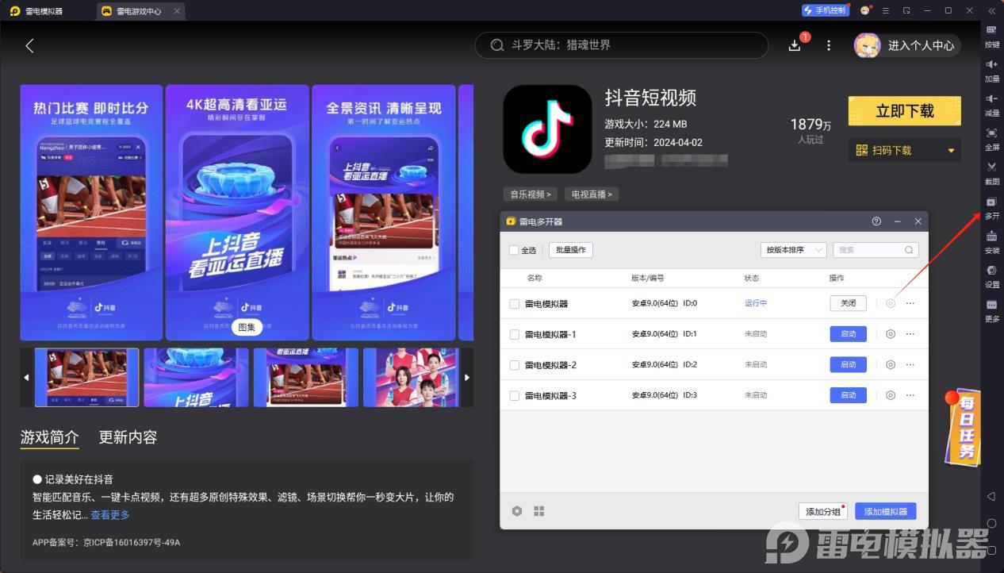
Task: Open more options for 雷电模拟器-1 row
Action: (x=910, y=334)
